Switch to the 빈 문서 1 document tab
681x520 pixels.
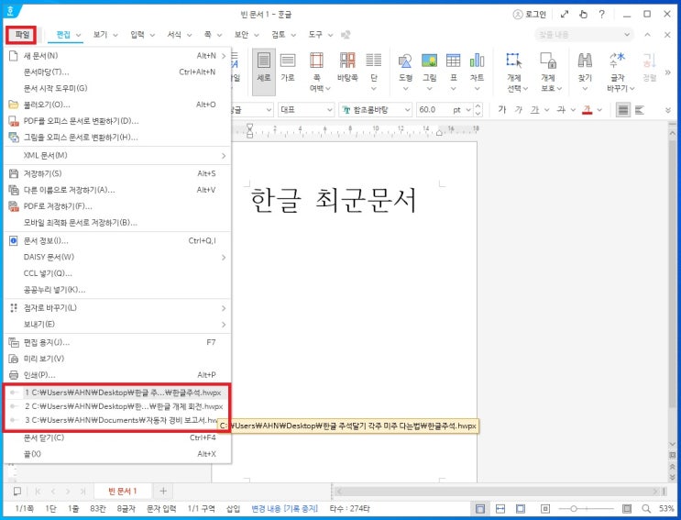pyautogui.click(x=123, y=491)
